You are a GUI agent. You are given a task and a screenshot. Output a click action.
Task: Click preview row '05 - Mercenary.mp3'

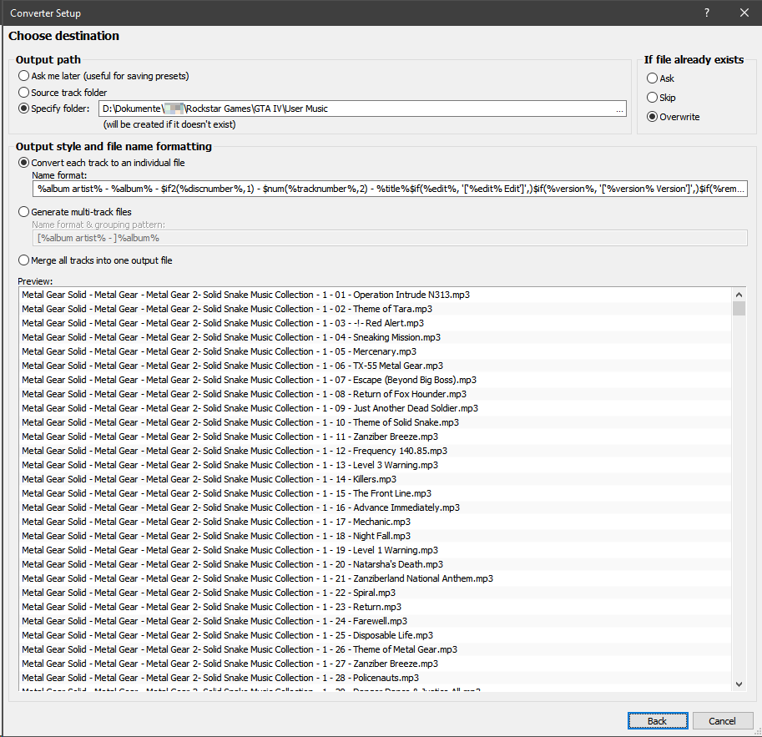[x=376, y=351]
